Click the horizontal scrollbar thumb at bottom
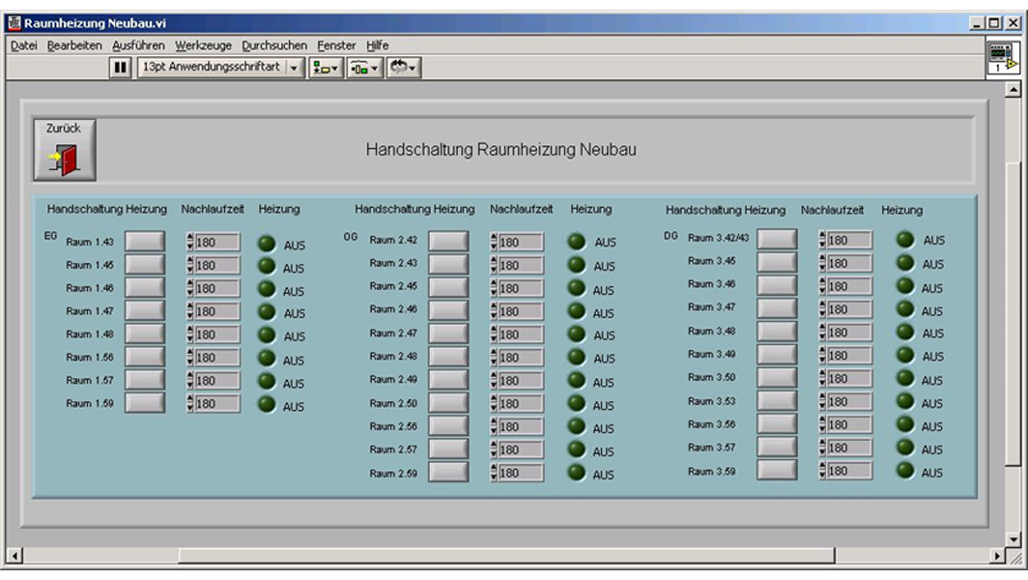The image size is (1028, 580). pos(506,556)
